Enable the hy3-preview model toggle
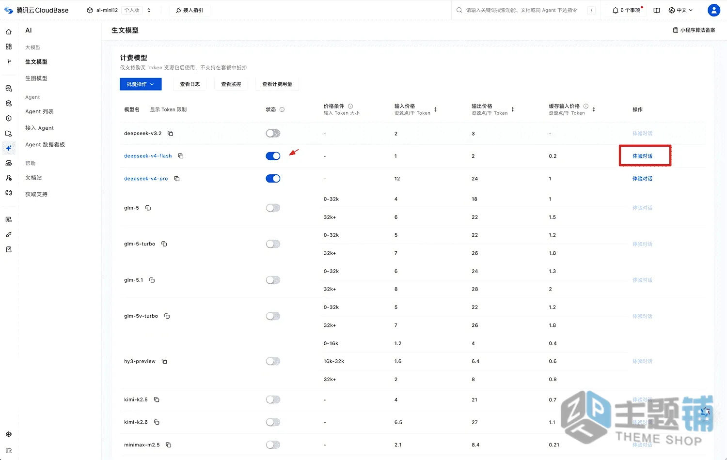 273,361
